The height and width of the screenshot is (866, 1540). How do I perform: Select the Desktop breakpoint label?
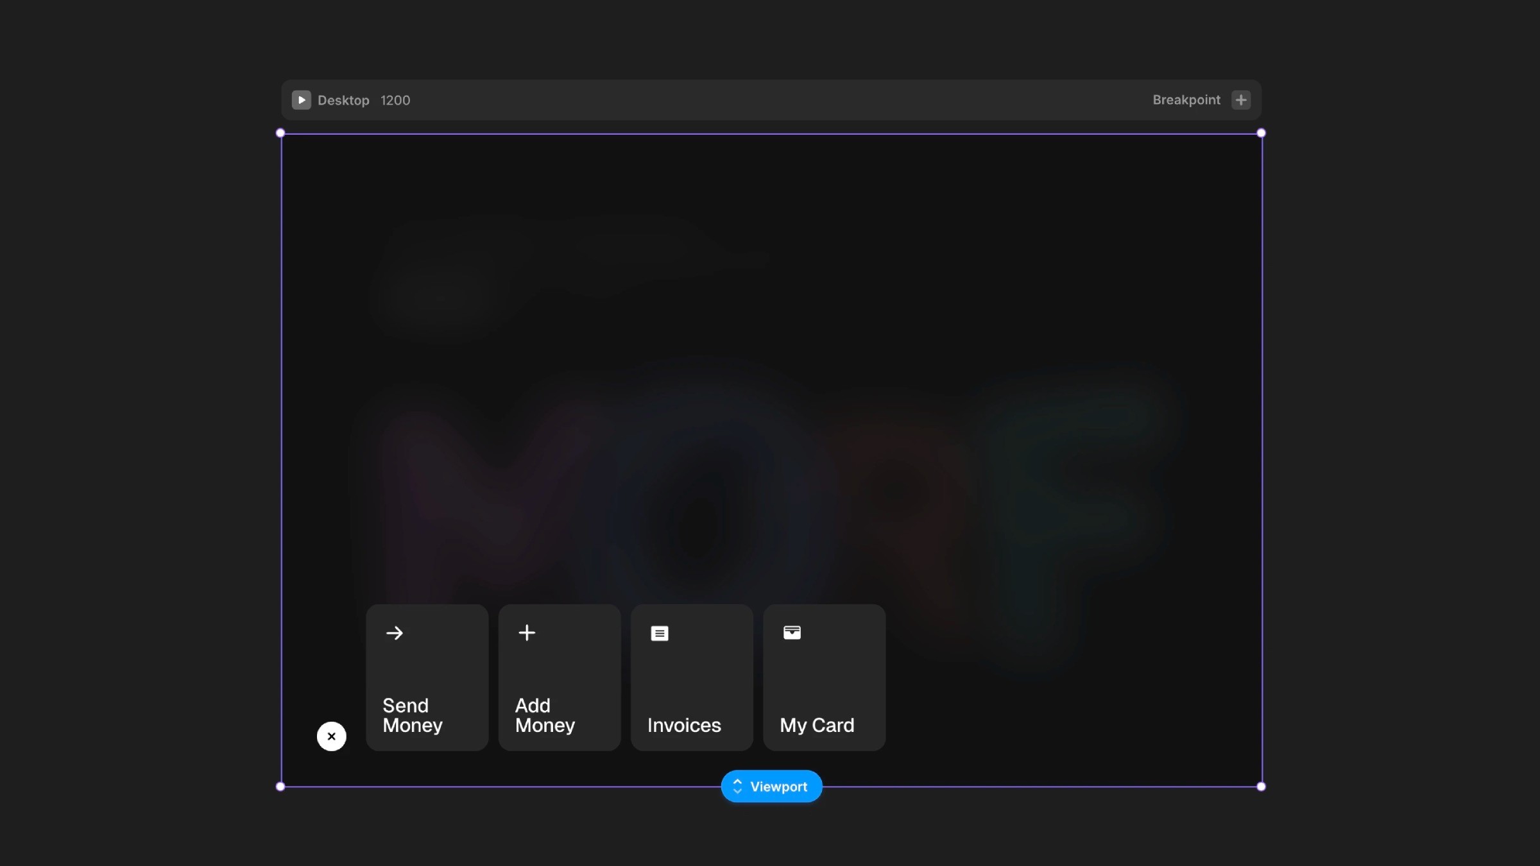click(343, 100)
